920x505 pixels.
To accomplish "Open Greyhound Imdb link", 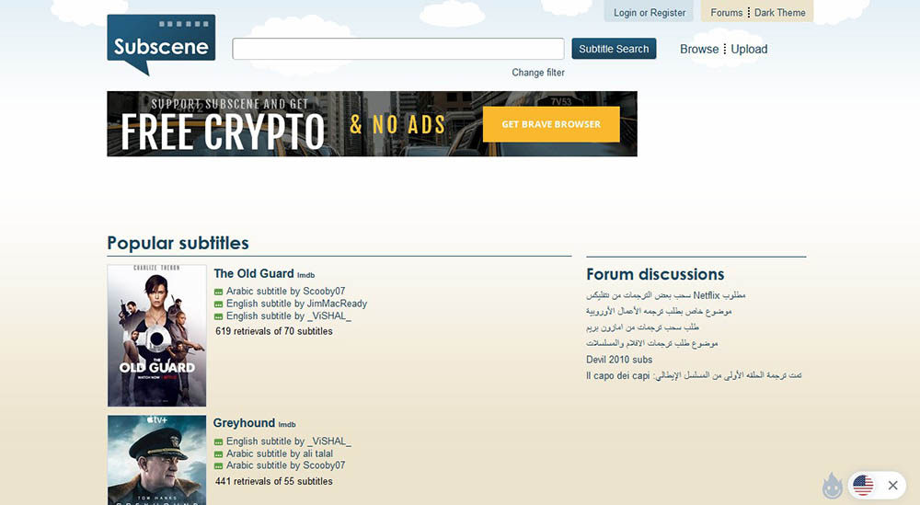I will [287, 425].
